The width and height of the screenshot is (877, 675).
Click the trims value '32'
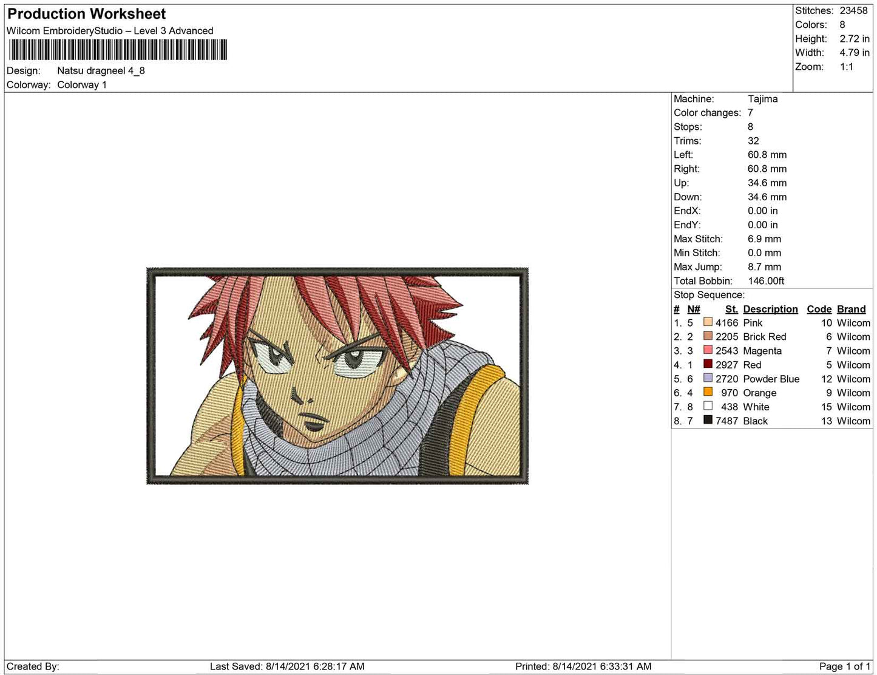[753, 140]
